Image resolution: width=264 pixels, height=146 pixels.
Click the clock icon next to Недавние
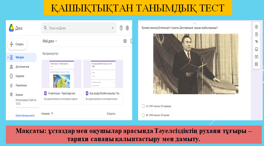click(11, 76)
